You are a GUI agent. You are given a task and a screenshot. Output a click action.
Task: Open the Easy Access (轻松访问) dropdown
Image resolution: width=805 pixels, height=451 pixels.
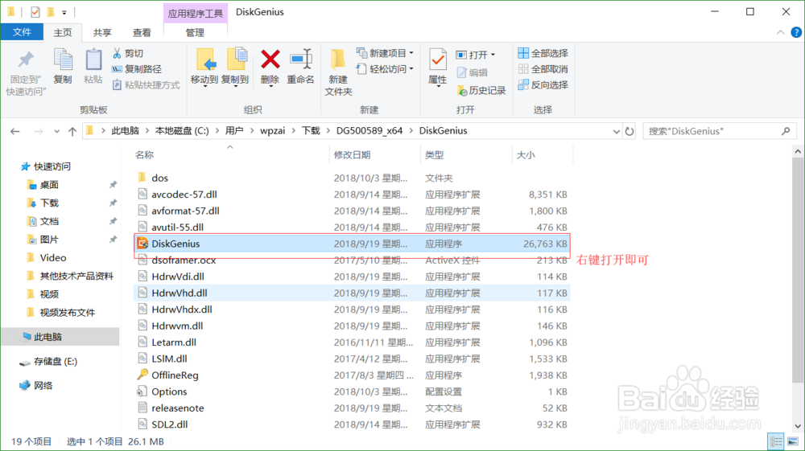(385, 69)
